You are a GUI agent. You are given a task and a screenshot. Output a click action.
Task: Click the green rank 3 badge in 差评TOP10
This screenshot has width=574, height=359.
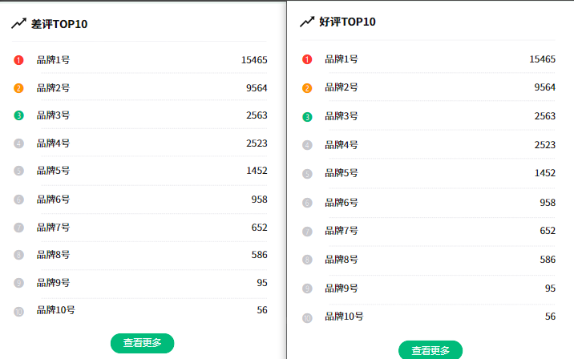coord(18,115)
